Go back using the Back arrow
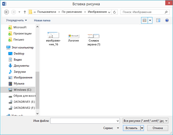This screenshot has height=135, width=173. tap(6, 12)
